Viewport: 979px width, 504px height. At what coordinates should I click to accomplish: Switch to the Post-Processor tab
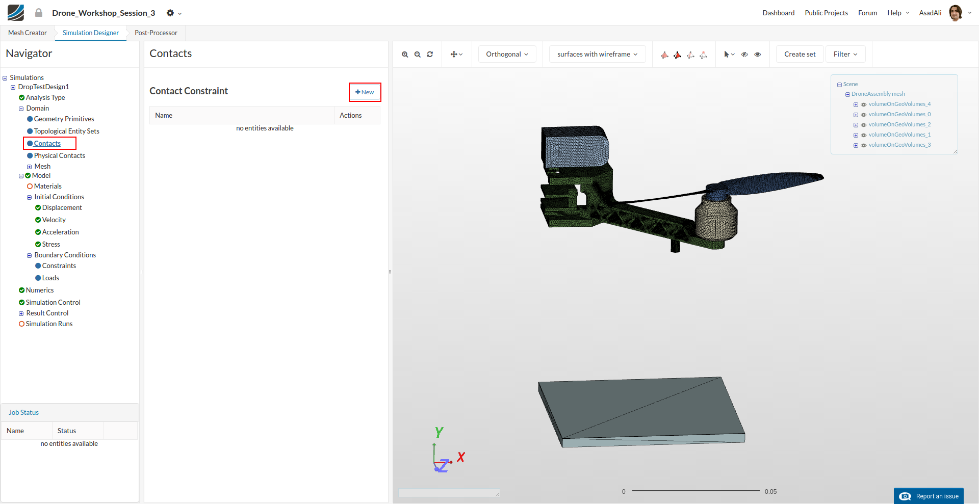[156, 33]
